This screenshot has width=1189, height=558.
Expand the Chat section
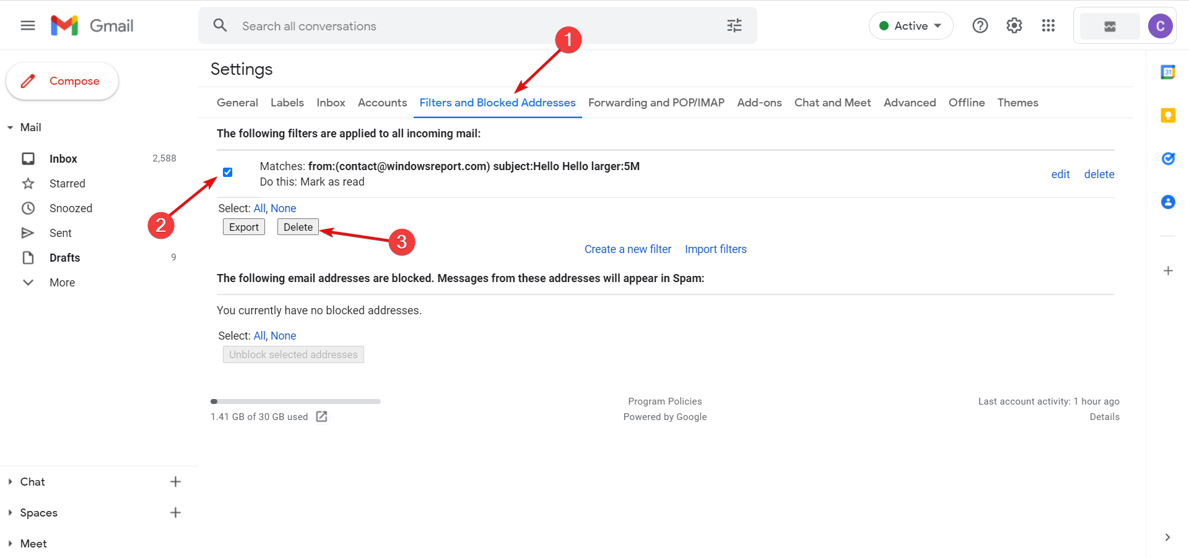(10, 481)
